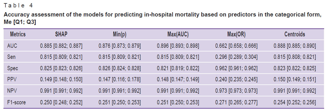Click the Centroids column header
Image resolution: width=327 pixels, height=112 pixels.
coord(295,34)
